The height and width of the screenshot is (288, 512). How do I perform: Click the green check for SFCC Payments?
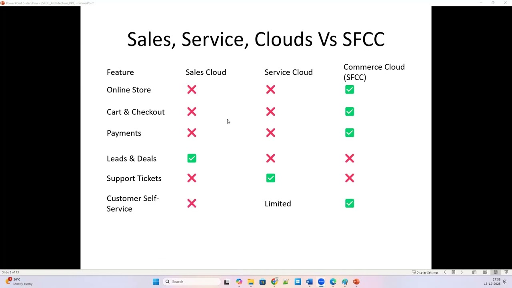(x=350, y=133)
